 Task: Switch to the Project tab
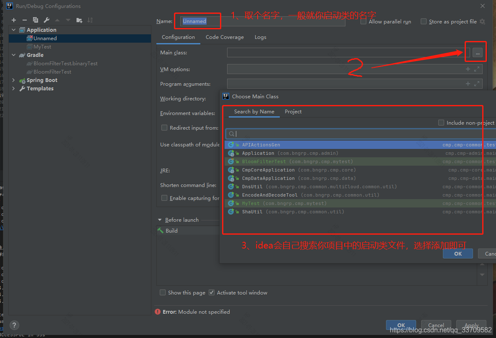coord(293,111)
